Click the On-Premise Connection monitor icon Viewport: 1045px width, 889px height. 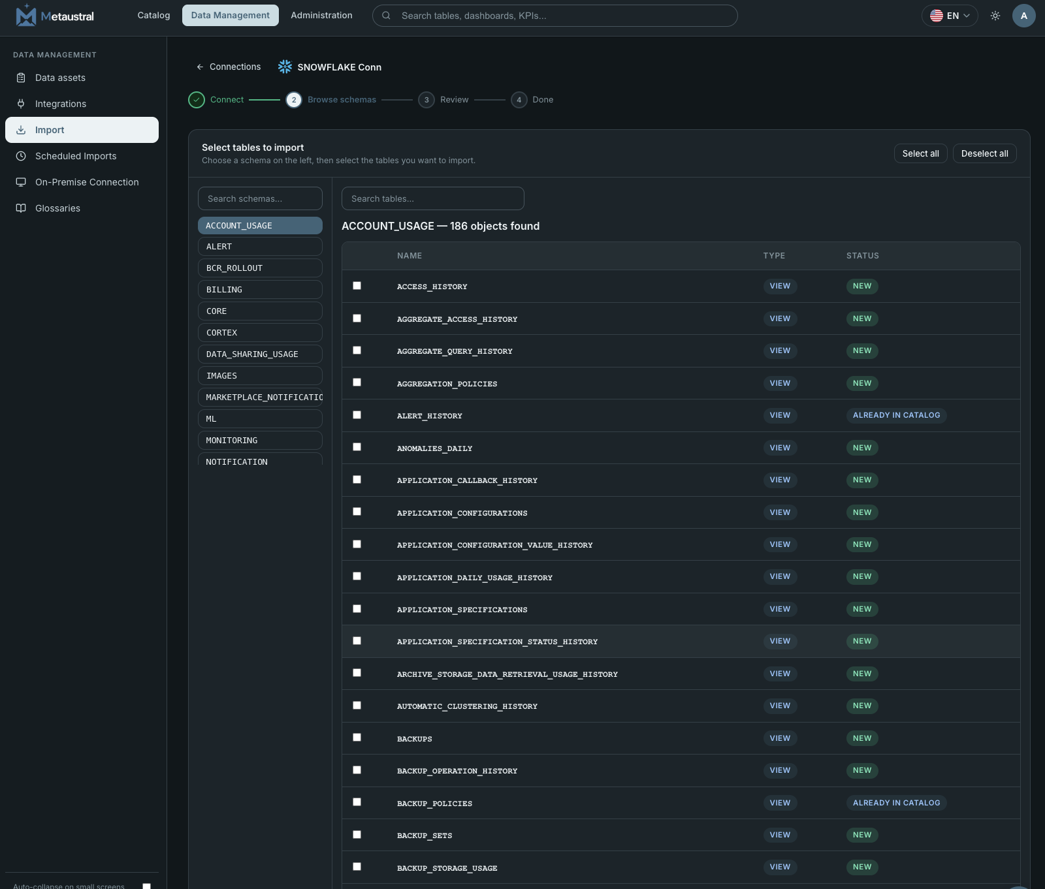[x=21, y=182]
